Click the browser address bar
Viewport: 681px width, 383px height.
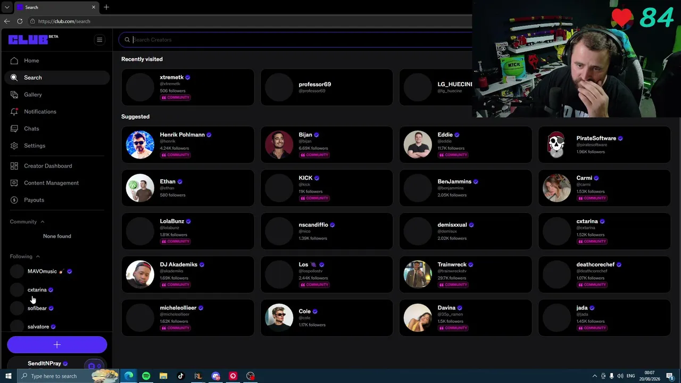[x=250, y=21]
